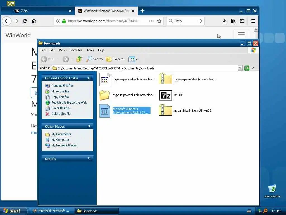Toggle the Firefox sidebar
This screenshot has height=215, width=286.
tap(242, 21)
